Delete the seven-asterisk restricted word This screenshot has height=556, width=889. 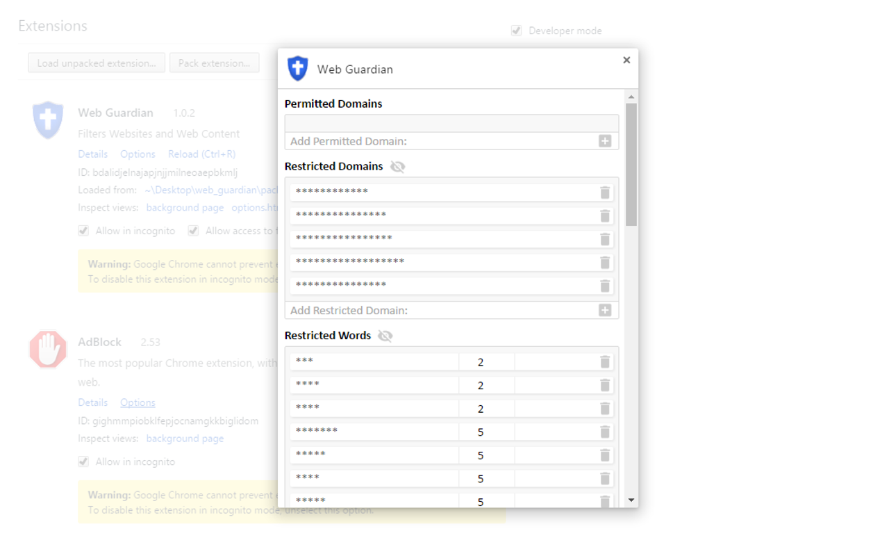[605, 432]
